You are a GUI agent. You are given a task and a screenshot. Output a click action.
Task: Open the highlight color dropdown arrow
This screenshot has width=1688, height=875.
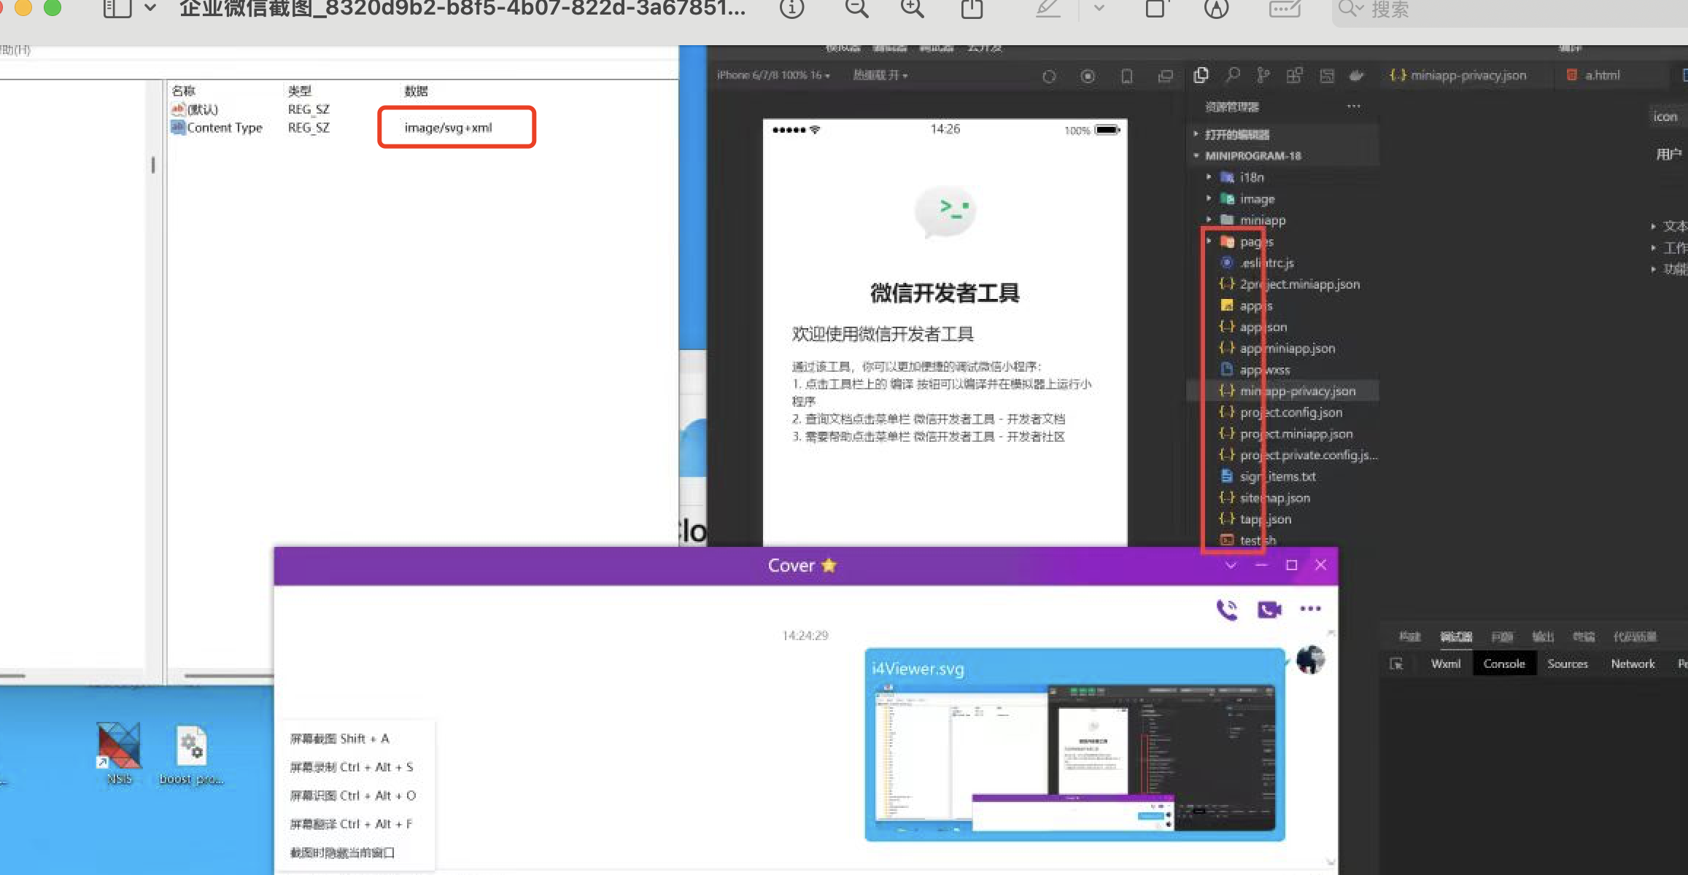(1099, 8)
